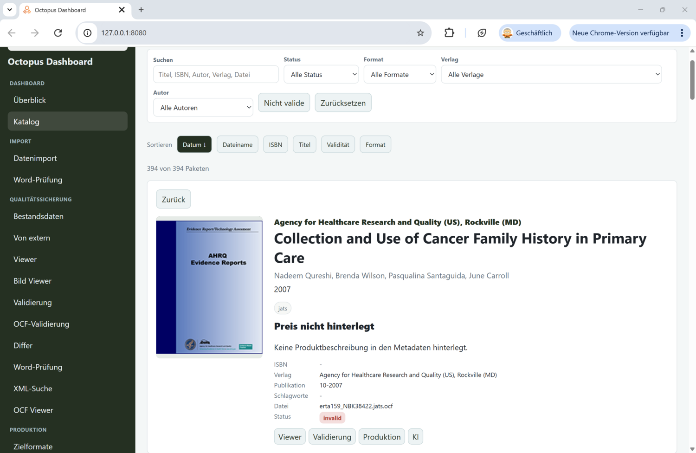The width and height of the screenshot is (696, 453).
Task: Click the Zurücksetzen button
Action: (x=343, y=103)
